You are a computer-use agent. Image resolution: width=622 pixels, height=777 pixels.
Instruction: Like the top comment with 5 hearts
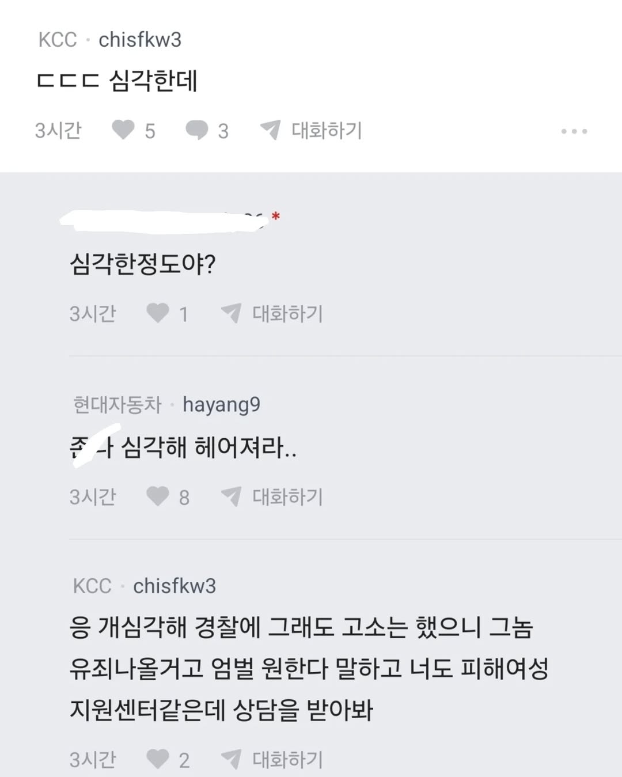click(123, 130)
